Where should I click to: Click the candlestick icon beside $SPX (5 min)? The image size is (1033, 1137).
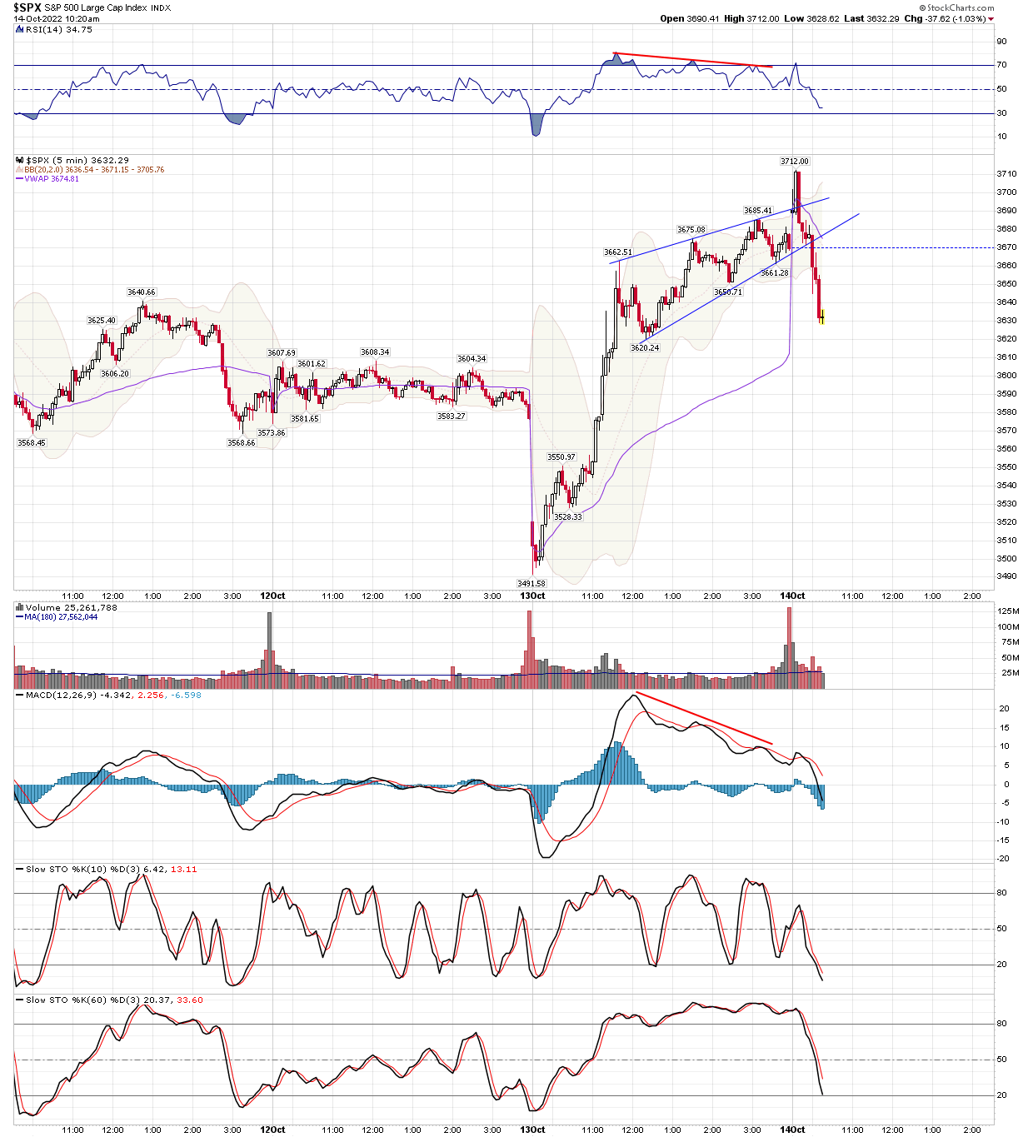tap(19, 159)
